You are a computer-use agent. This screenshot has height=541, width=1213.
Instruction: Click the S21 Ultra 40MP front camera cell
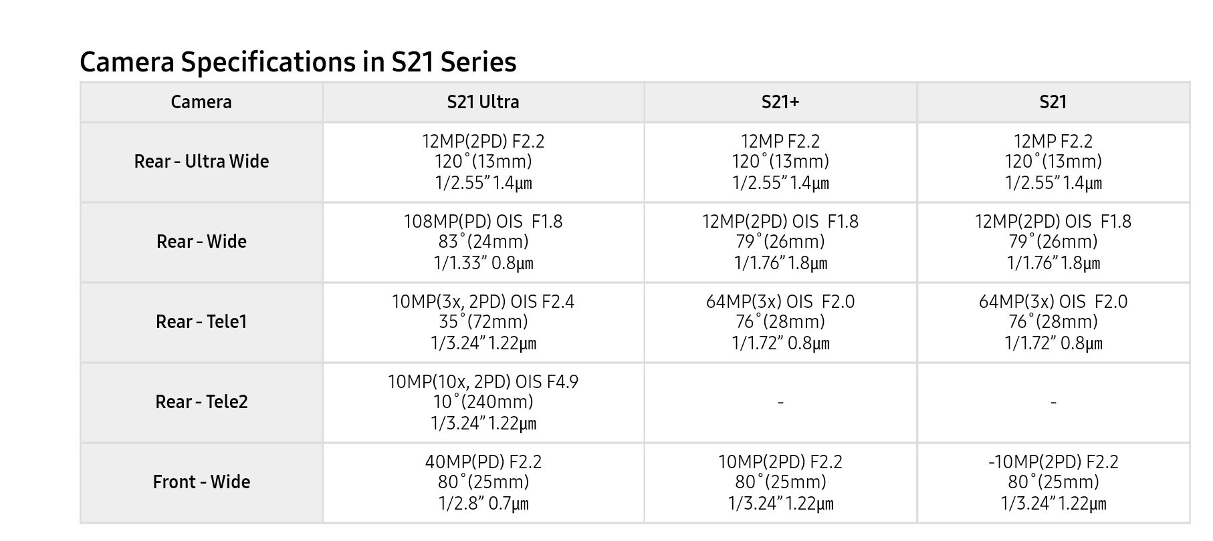click(483, 482)
